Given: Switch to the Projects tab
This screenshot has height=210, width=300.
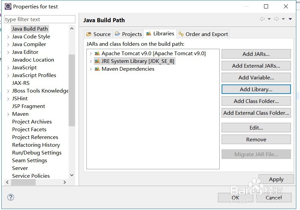Looking at the screenshot, I should coord(128,34).
